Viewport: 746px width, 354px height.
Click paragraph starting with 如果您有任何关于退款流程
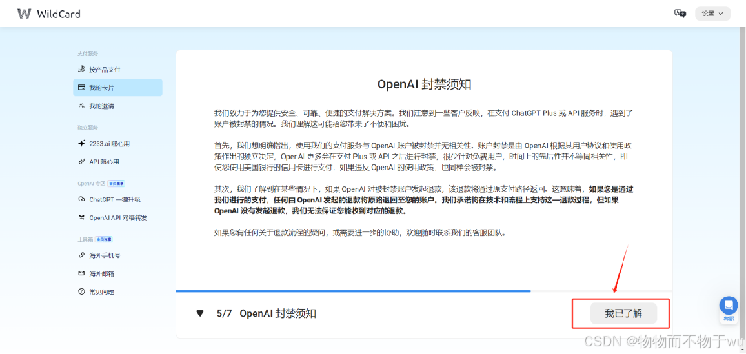click(359, 233)
